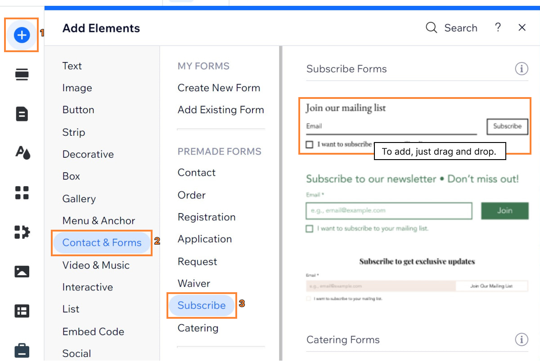Select Contact & Forms category
Image resolution: width=540 pixels, height=361 pixels.
coord(102,243)
